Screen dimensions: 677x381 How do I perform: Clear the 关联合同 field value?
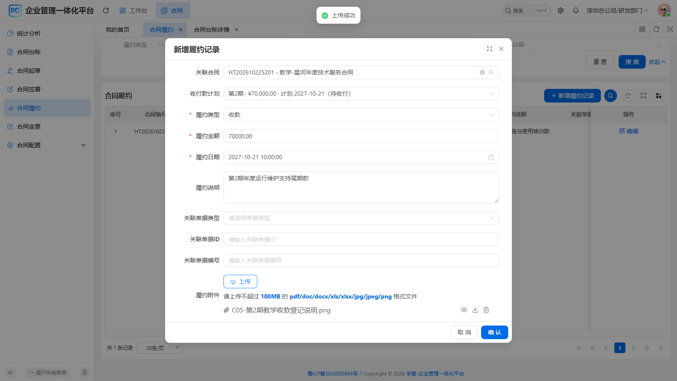pos(482,72)
